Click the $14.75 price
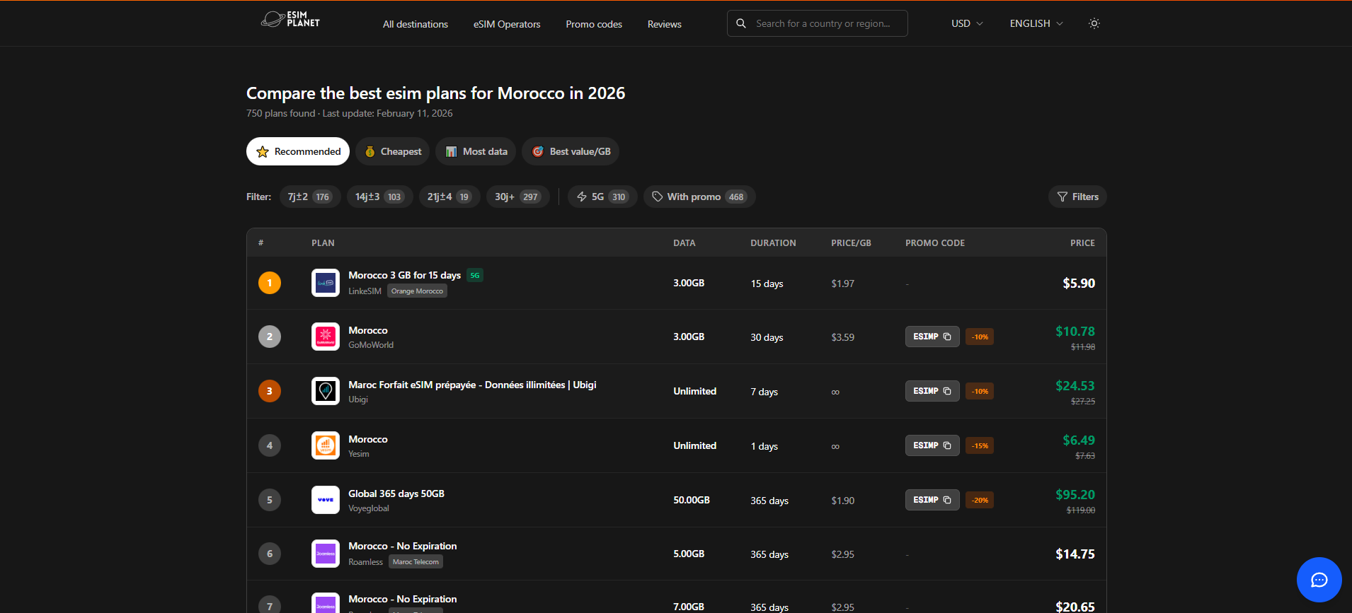 click(x=1075, y=554)
